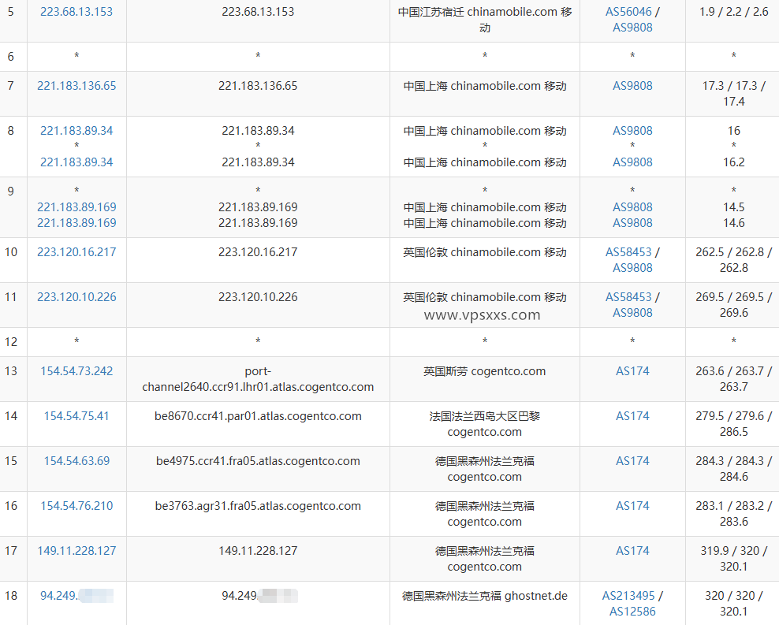This screenshot has height=625, width=779.
Task: Select latency value 279.5 / 279.6 / 286.5
Action: pos(734,424)
